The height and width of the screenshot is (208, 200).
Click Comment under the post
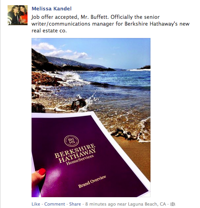(55, 204)
